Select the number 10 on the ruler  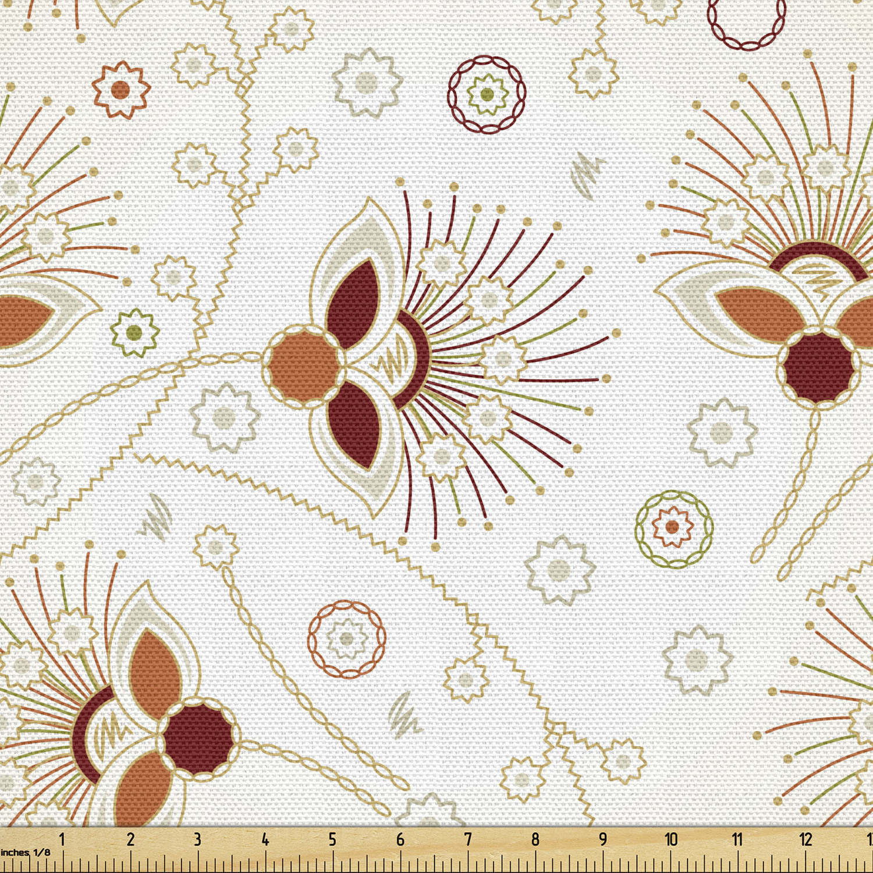(x=671, y=839)
